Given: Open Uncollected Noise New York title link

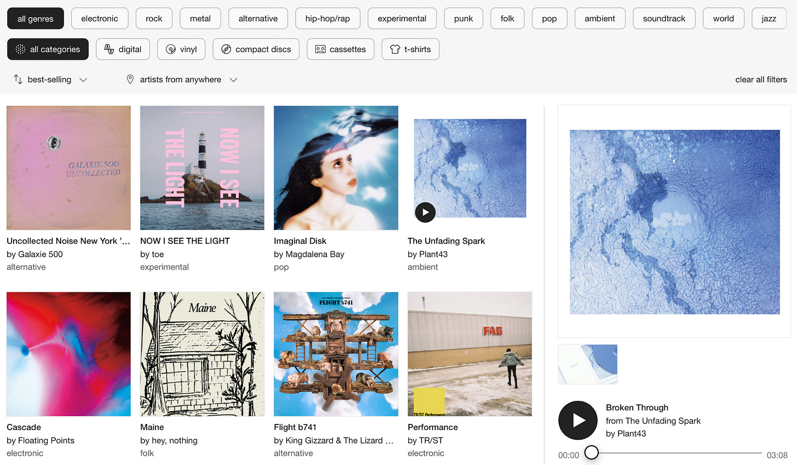Looking at the screenshot, I should tap(68, 241).
